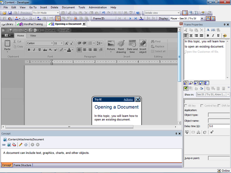Toggle the Control key checkbox
Viewport: 231px width, 173px height.
pos(202,106)
